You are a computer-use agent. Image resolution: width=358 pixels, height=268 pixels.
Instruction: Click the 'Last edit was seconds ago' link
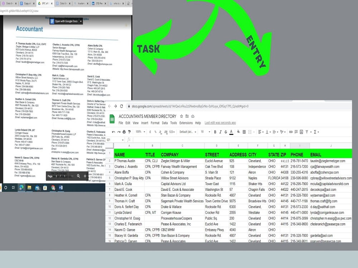pyautogui.click(x=220, y=123)
